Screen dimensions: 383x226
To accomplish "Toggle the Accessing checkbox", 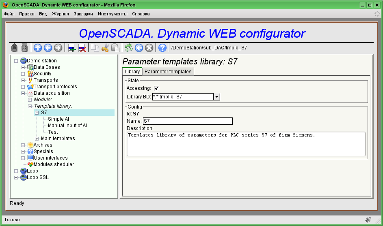I will pyautogui.click(x=156, y=88).
